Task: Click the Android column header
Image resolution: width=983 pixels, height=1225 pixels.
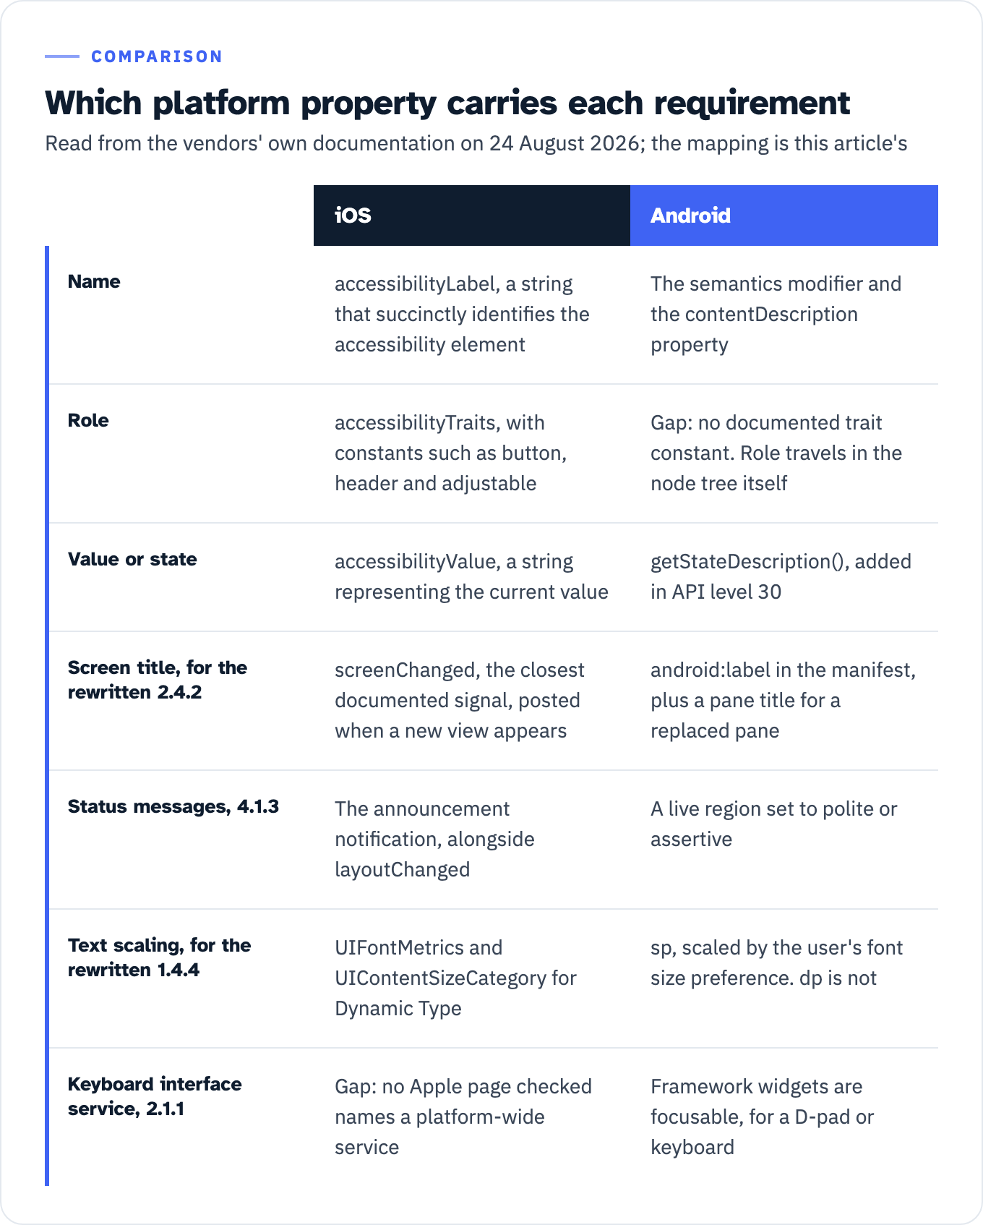Action: pos(784,215)
